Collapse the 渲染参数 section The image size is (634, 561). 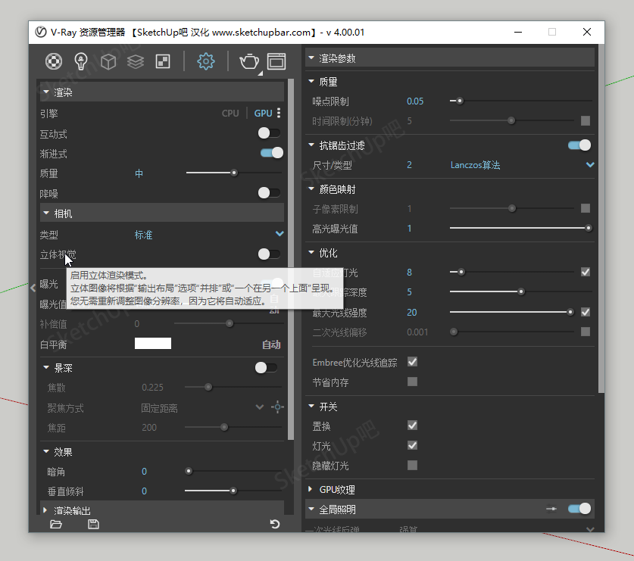click(x=311, y=58)
